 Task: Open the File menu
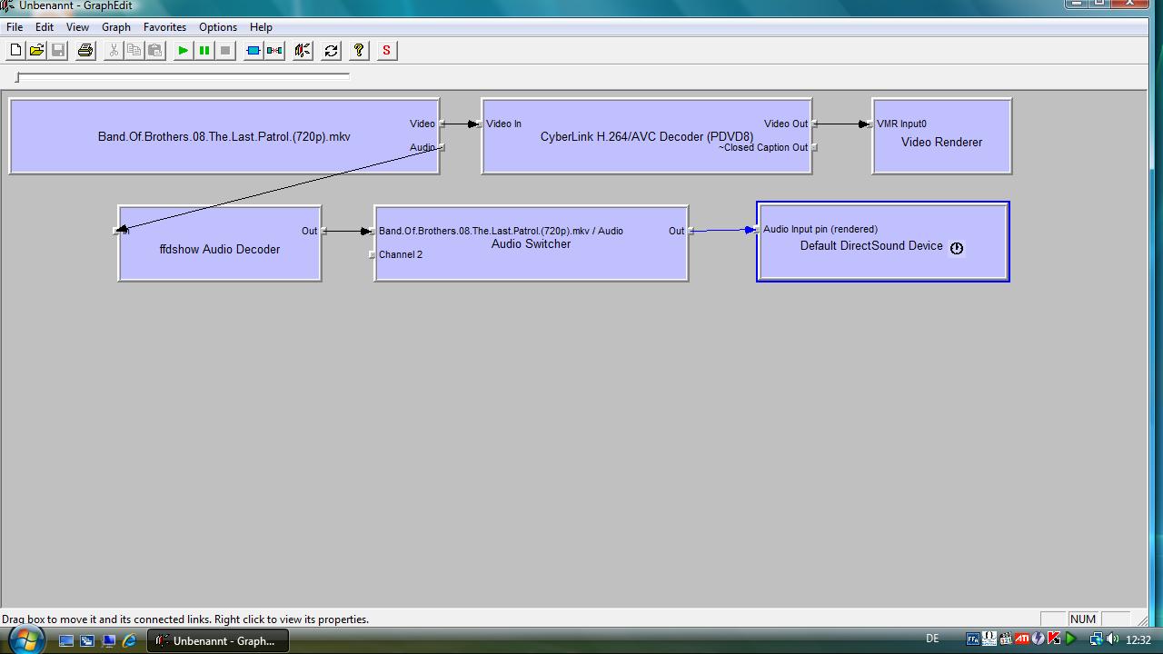pyautogui.click(x=15, y=27)
